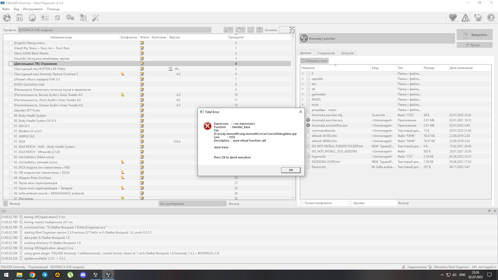498x280 pixels.
Task: Click the data tab Фильтр input field
Action: point(444,203)
